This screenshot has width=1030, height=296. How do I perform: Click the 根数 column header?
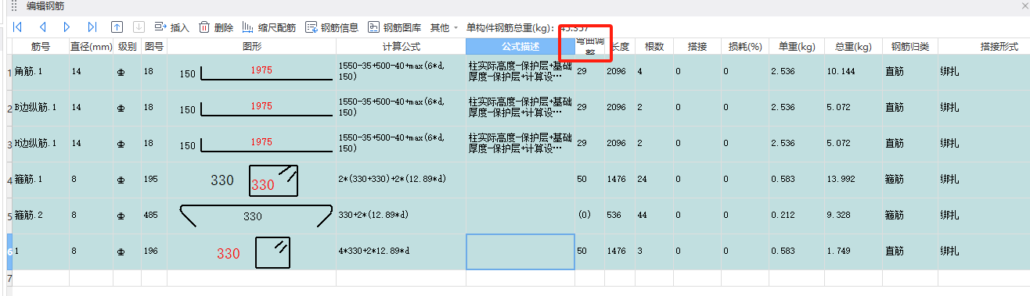point(654,46)
